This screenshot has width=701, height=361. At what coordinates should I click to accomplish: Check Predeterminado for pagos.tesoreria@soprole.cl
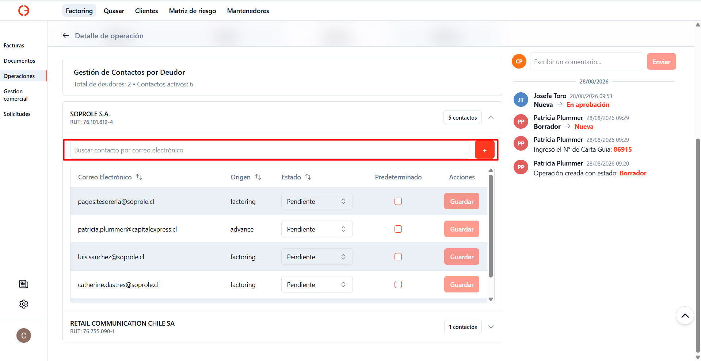coord(398,201)
